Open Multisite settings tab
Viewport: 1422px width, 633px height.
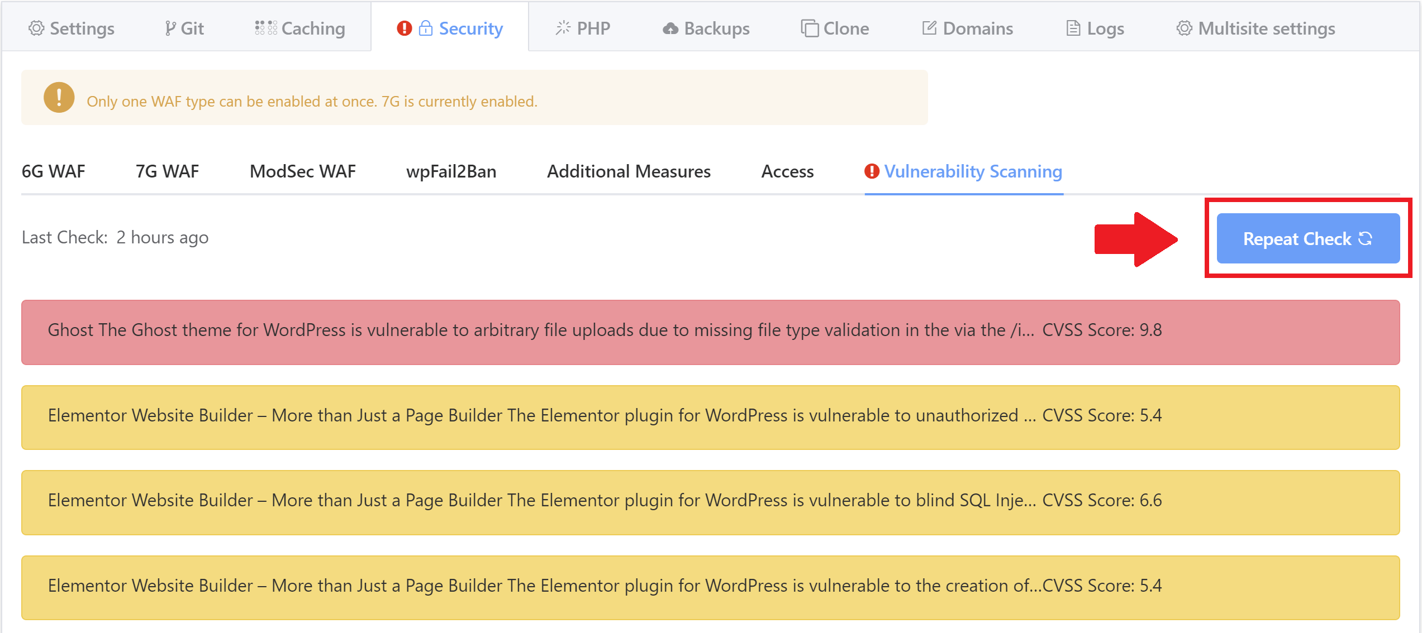tap(1255, 28)
